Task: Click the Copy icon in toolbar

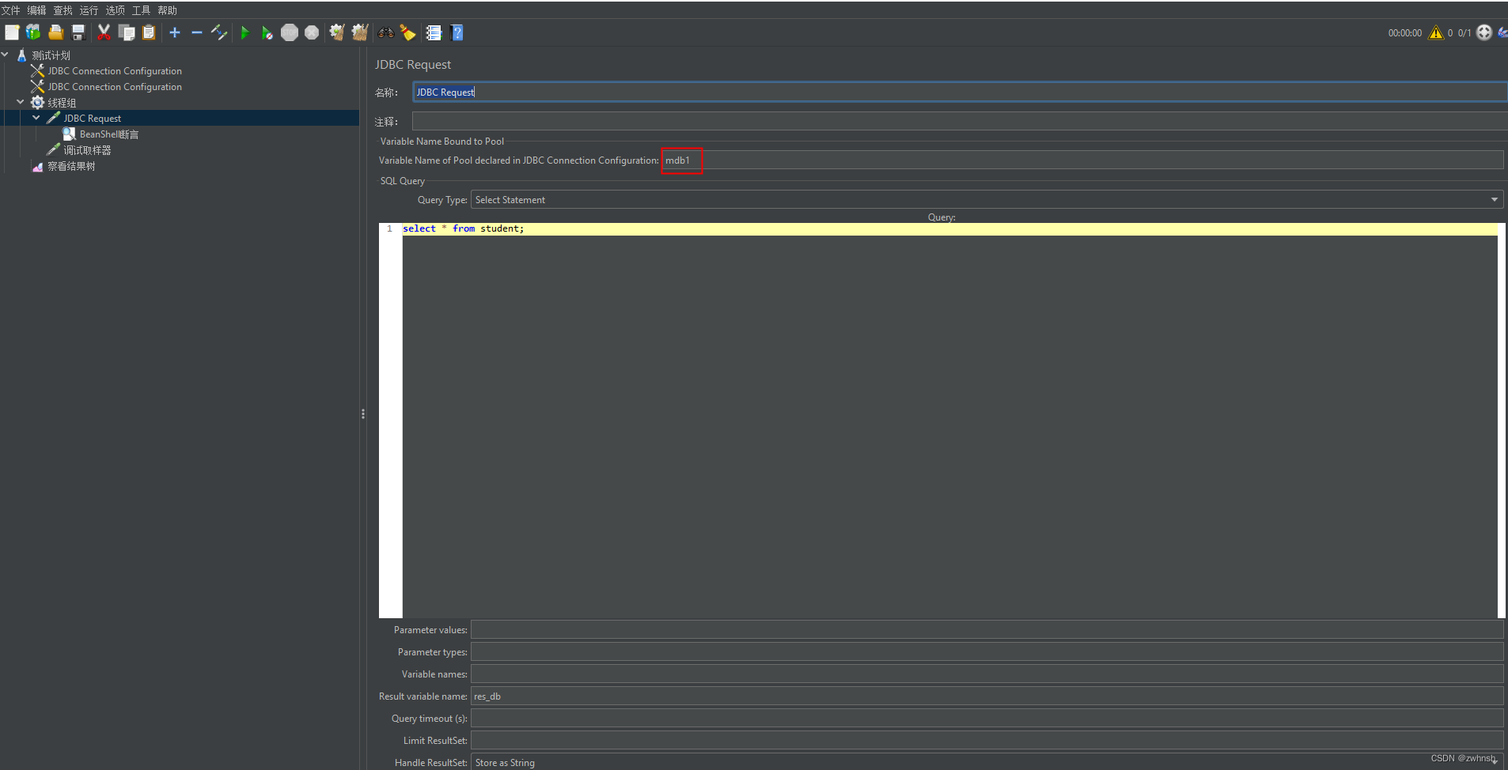Action: [x=127, y=32]
